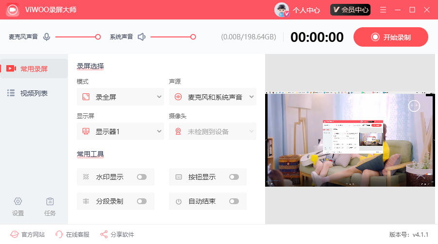Adjust the 系统声音 volume slider
Image resolution: width=438 pixels, height=244 pixels.
click(x=173, y=37)
